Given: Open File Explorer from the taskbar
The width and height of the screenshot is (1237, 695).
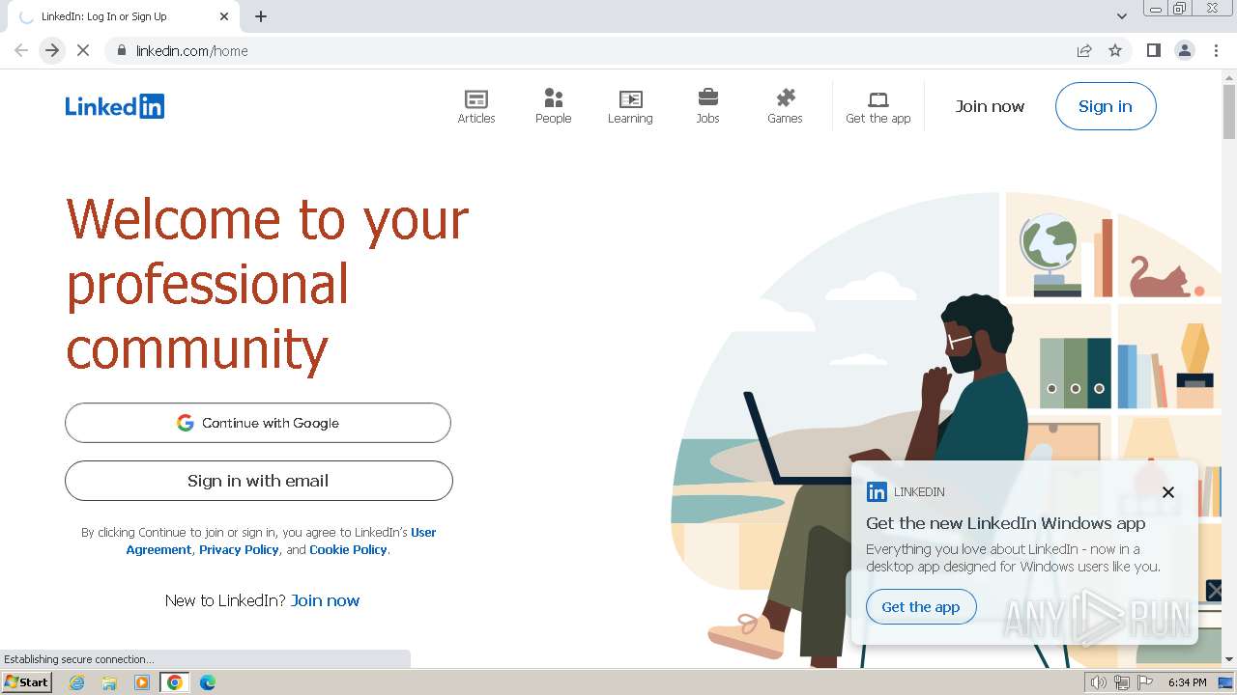Looking at the screenshot, I should click(x=109, y=682).
